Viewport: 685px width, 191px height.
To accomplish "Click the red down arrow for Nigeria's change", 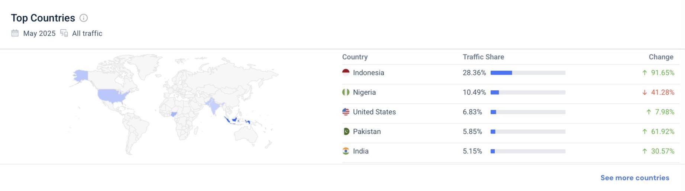I will (644, 93).
